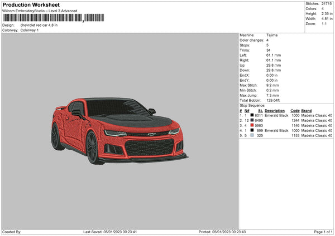
Task: Click the 'Description' column header
Action: coord(275,111)
